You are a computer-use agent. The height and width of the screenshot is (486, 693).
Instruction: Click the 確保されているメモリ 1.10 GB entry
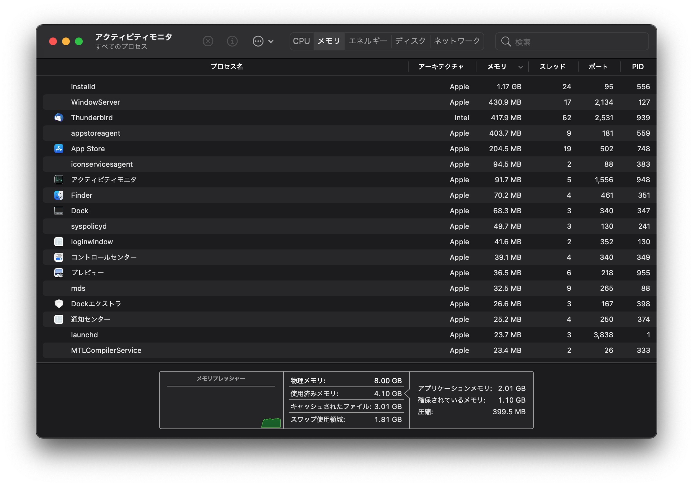coord(472,400)
